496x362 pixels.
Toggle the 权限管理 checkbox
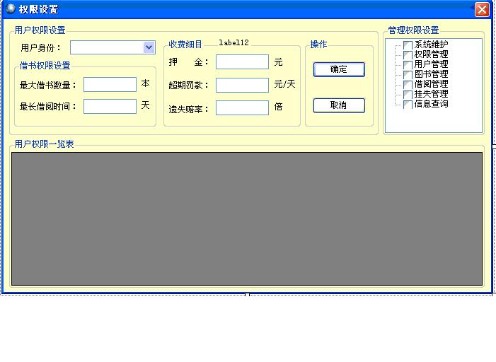pyautogui.click(x=408, y=55)
